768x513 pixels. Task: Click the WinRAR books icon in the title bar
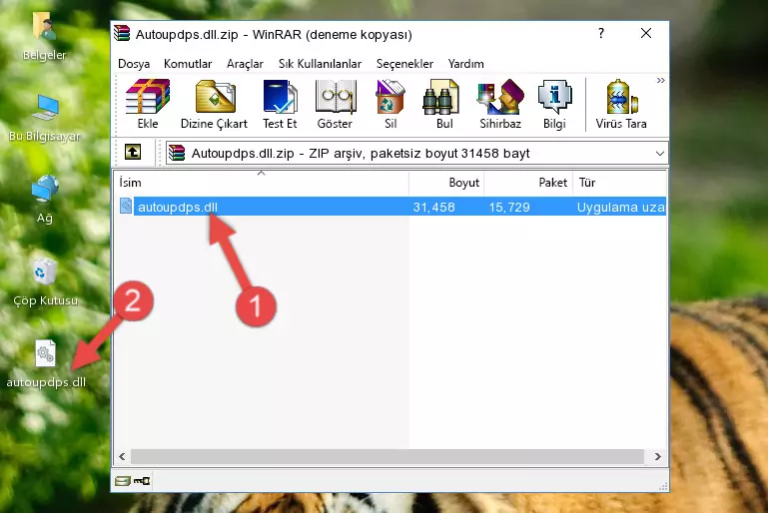pyautogui.click(x=122, y=33)
